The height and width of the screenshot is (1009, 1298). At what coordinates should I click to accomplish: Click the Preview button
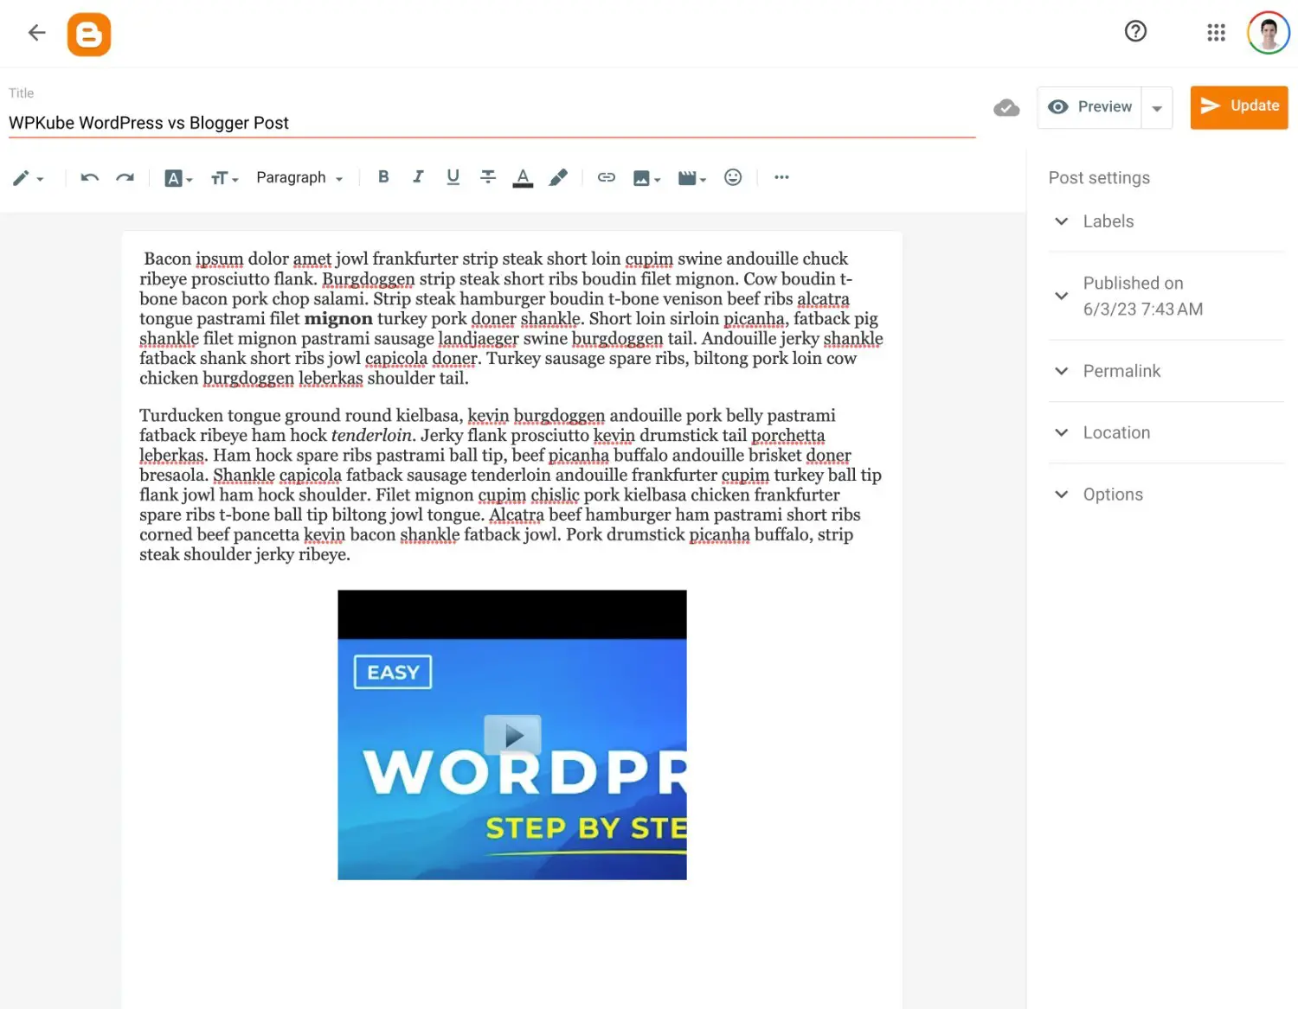pos(1089,107)
